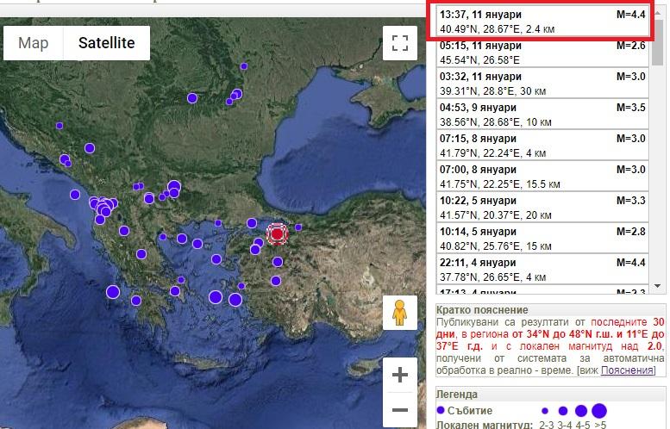Switch to Map view
Screen dimensions: 670x429
(34, 43)
